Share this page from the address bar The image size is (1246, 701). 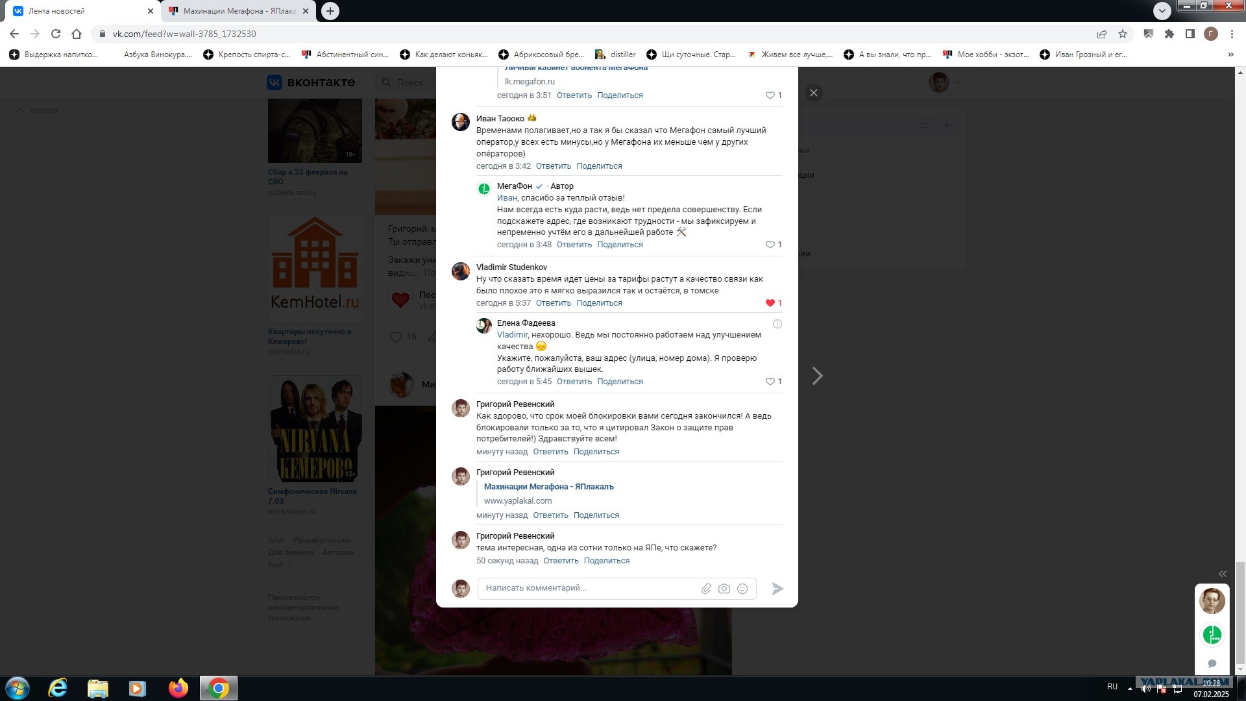pos(1102,34)
